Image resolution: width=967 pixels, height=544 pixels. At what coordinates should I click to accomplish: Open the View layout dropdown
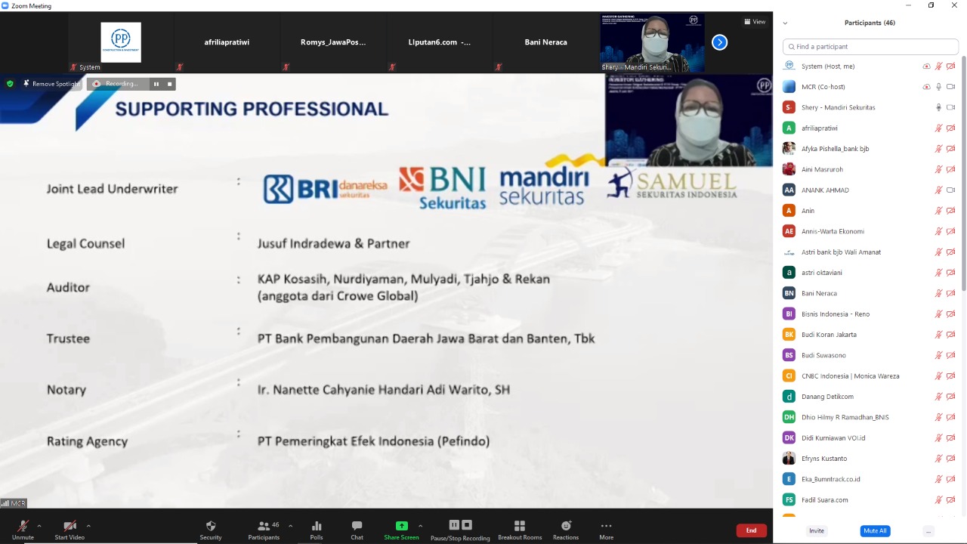[x=755, y=22]
